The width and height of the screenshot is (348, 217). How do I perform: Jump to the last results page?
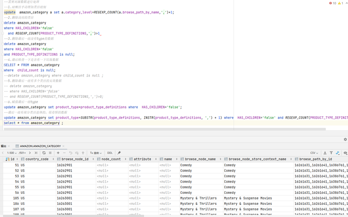(x=36, y=153)
